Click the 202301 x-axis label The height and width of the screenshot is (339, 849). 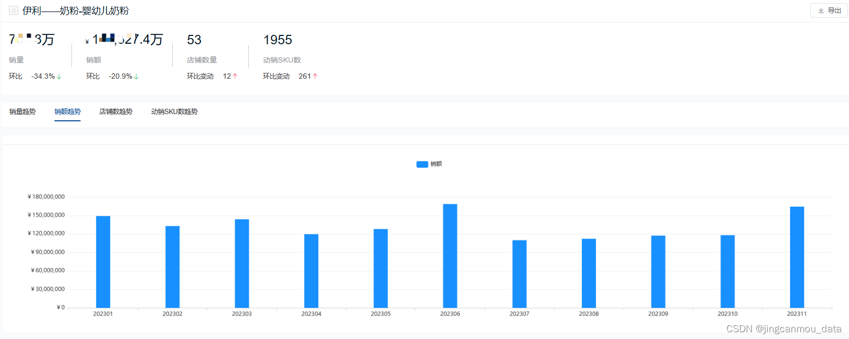click(x=103, y=314)
